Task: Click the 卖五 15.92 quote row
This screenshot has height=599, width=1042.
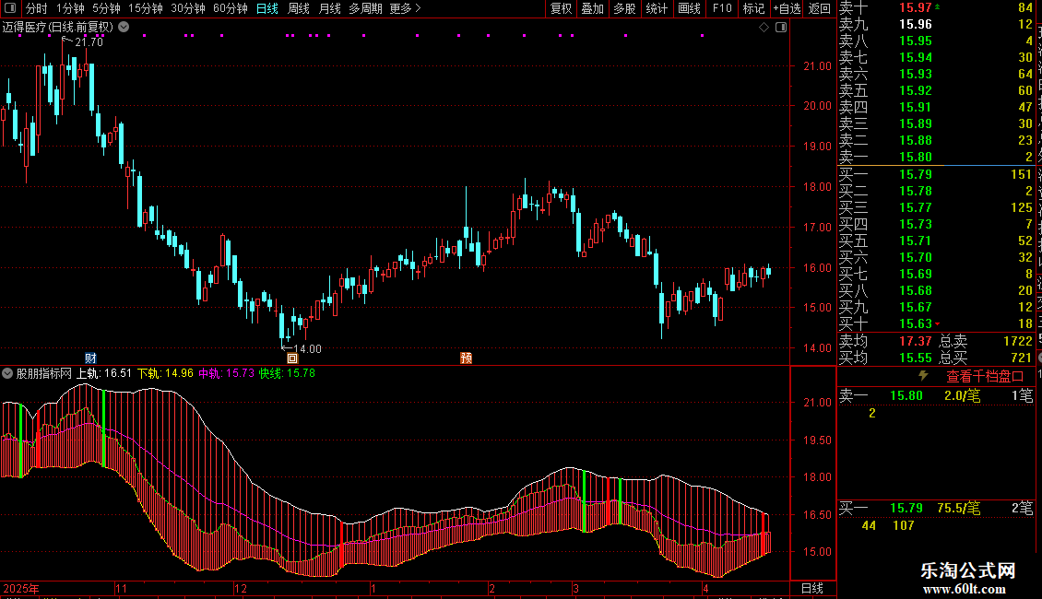Action: pos(936,90)
